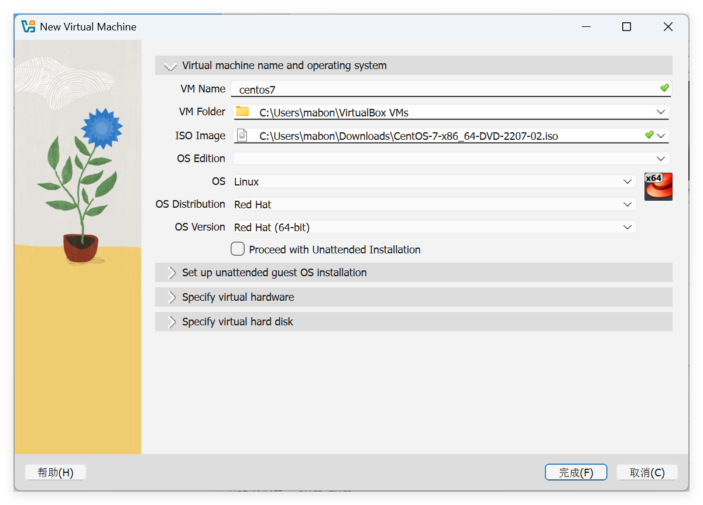Click the ISO disc file icon
This screenshot has width=703, height=505.
tap(242, 136)
